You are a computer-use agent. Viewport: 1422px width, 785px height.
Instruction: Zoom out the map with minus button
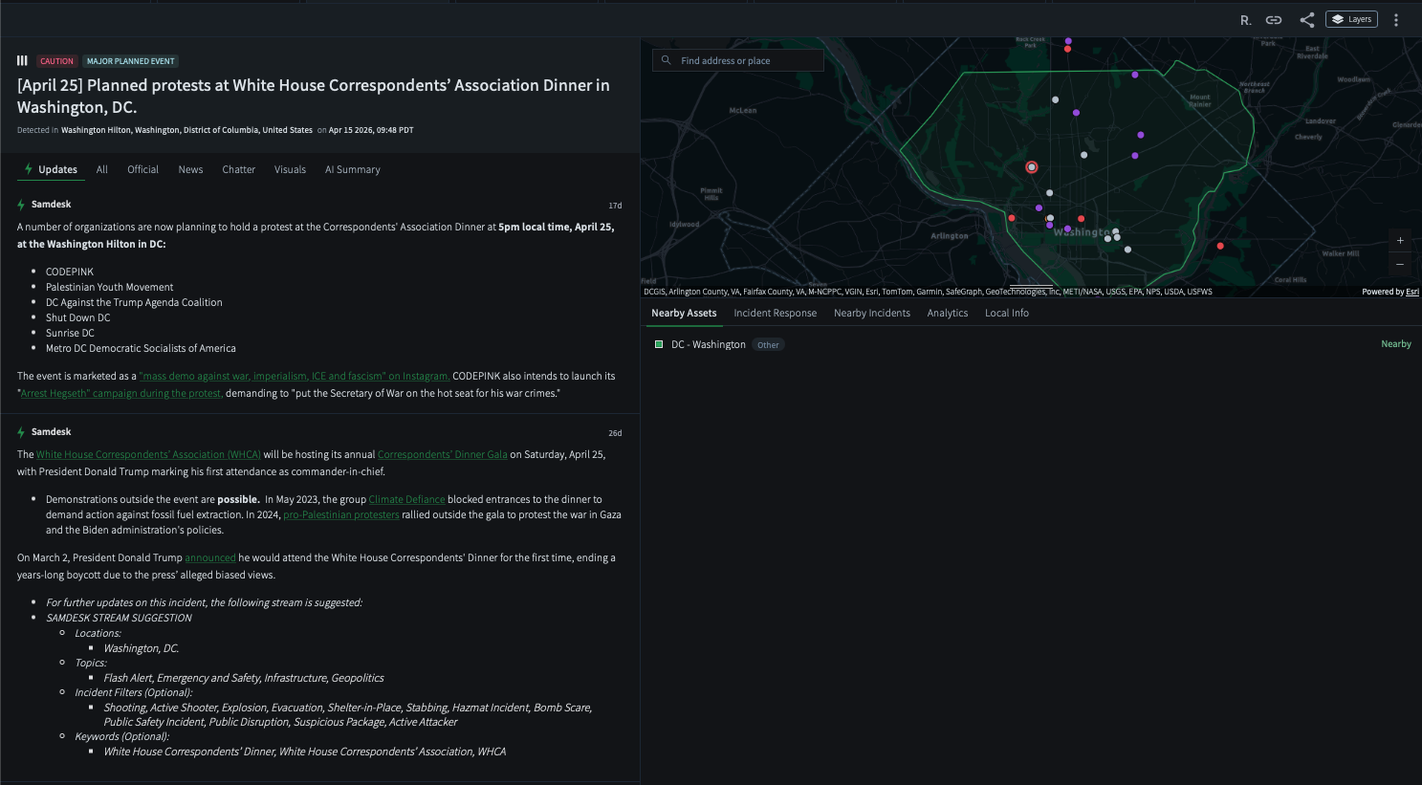pos(1400,265)
